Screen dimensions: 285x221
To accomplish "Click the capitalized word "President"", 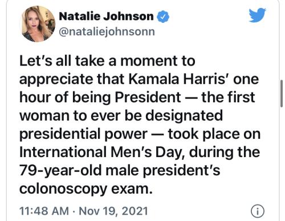I will (148, 98).
